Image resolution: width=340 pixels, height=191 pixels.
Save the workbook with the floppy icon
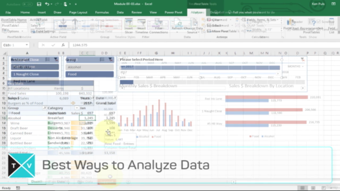tap(39, 4)
